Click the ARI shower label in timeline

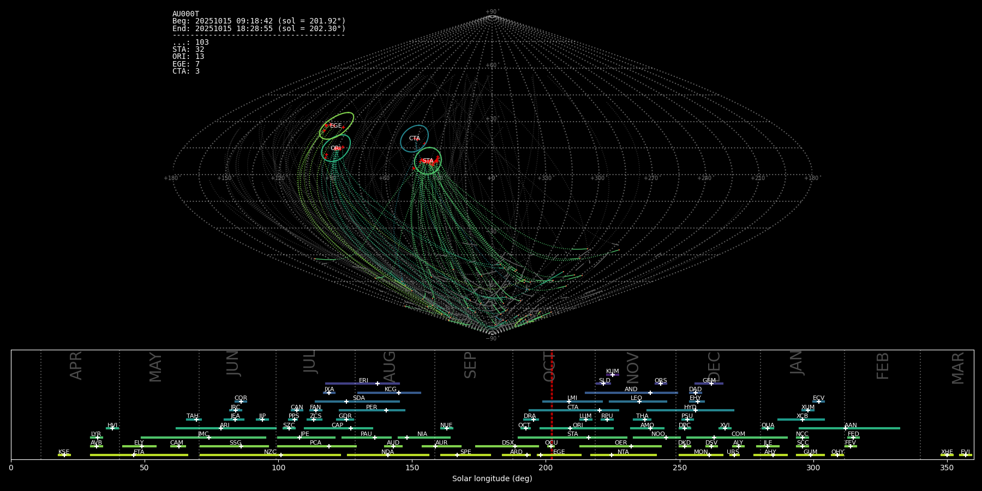(225, 426)
